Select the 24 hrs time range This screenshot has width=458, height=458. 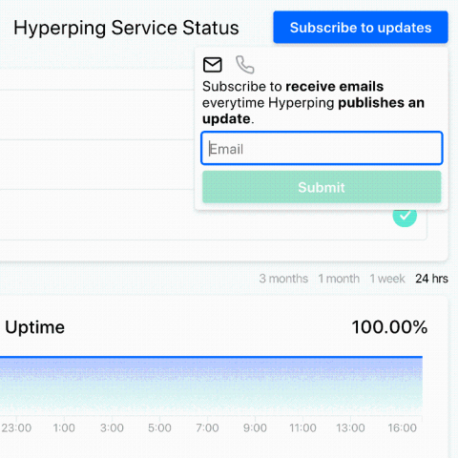[x=431, y=279]
